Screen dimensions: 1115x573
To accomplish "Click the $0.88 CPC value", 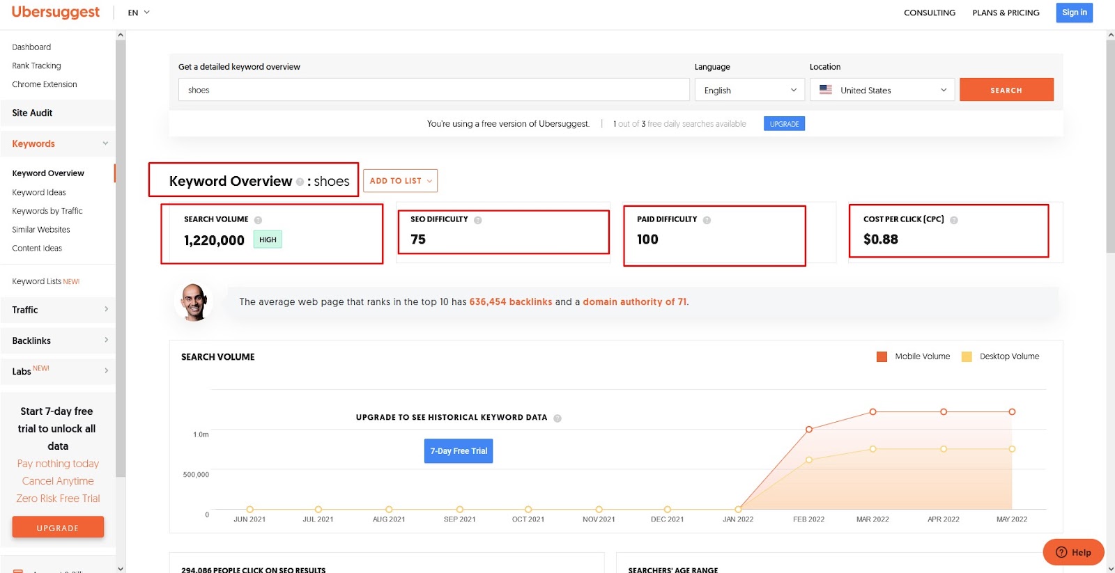I will pyautogui.click(x=881, y=240).
